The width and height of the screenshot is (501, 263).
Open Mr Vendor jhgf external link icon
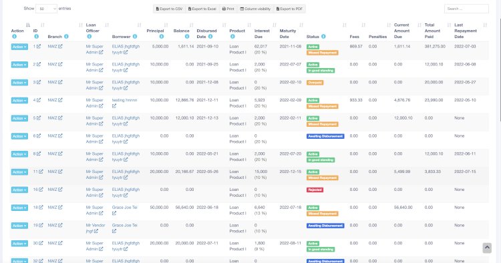click(96, 231)
